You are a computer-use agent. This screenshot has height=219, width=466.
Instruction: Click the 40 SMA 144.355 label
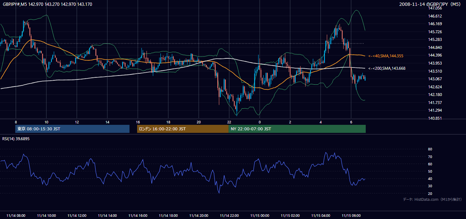pyautogui.click(x=385, y=56)
